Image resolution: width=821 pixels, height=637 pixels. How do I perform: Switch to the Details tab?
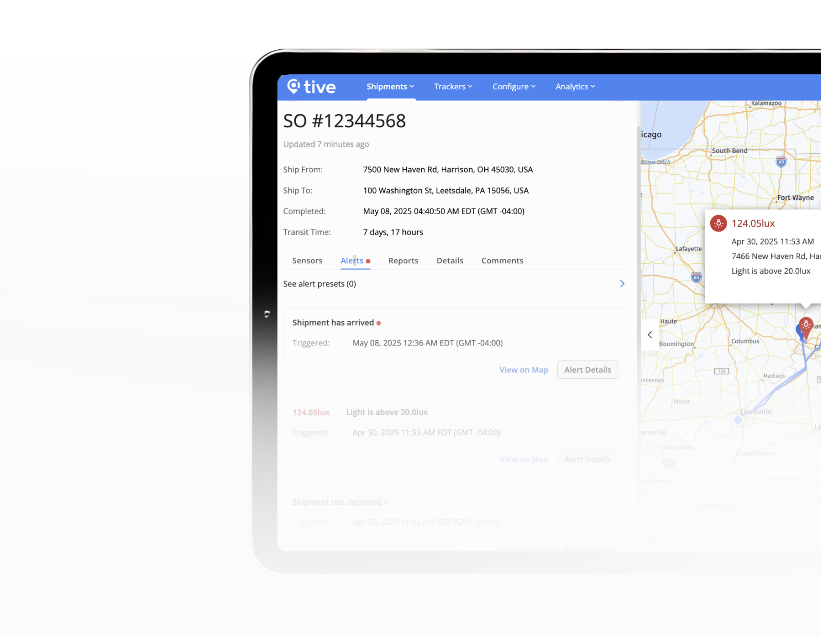coord(450,261)
